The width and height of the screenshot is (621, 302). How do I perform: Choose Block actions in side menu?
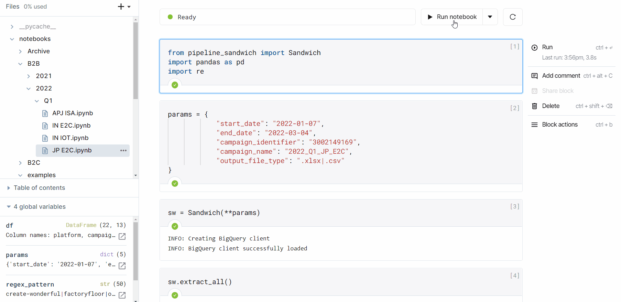click(559, 125)
